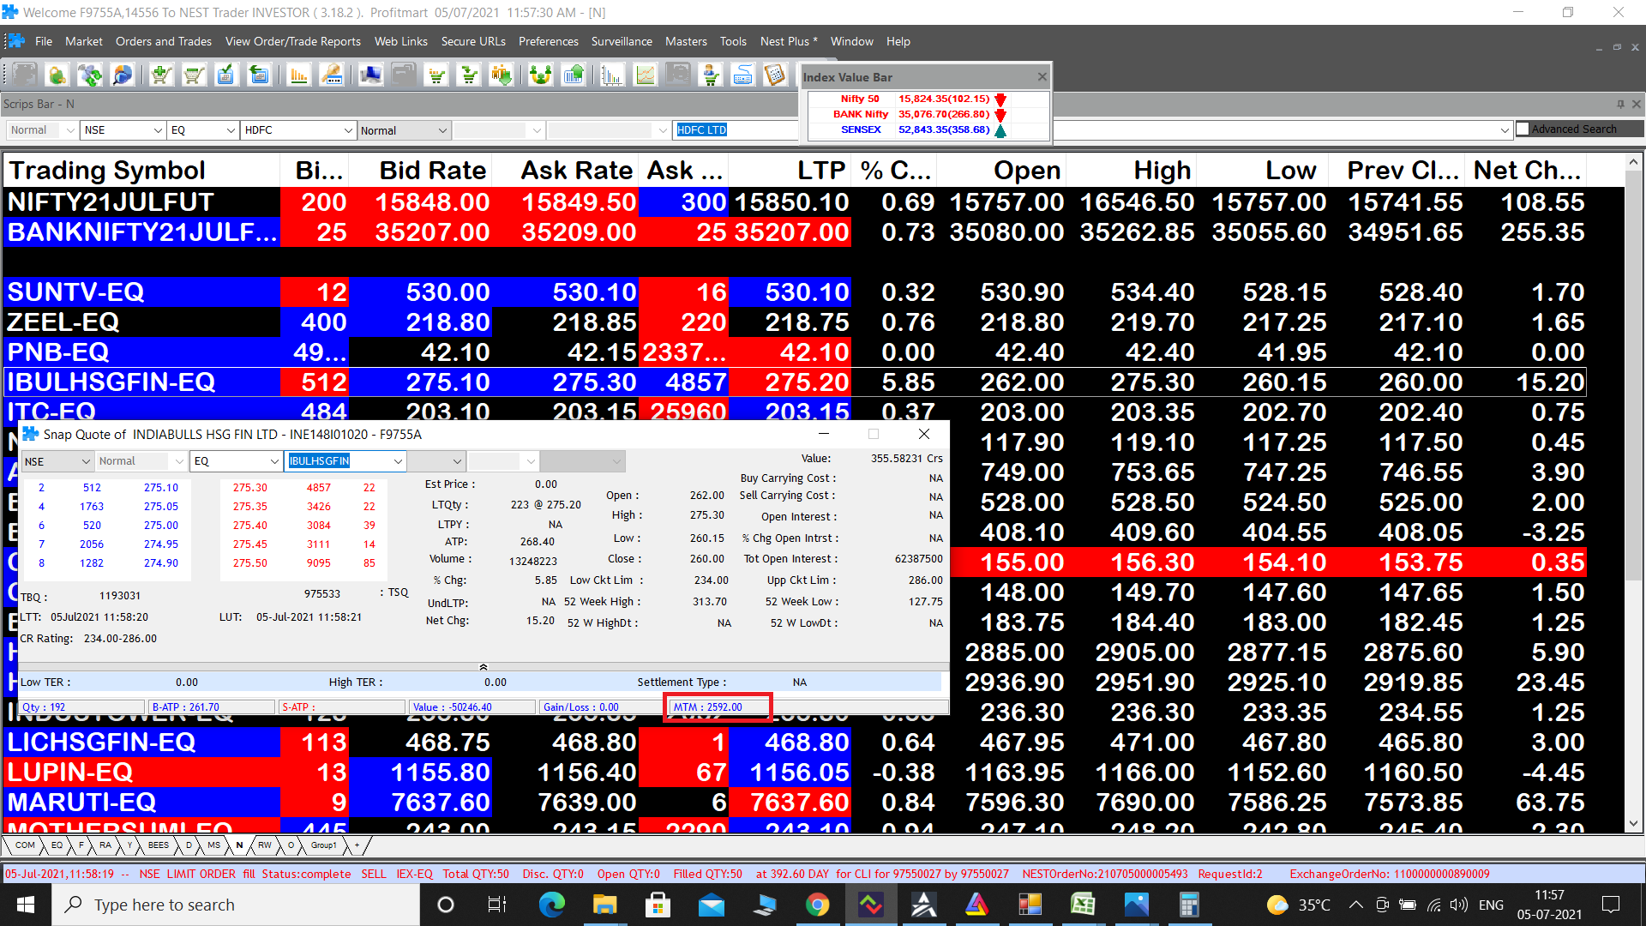Close the Index Value Bar panel
The height and width of the screenshot is (926, 1646).
(x=1042, y=76)
